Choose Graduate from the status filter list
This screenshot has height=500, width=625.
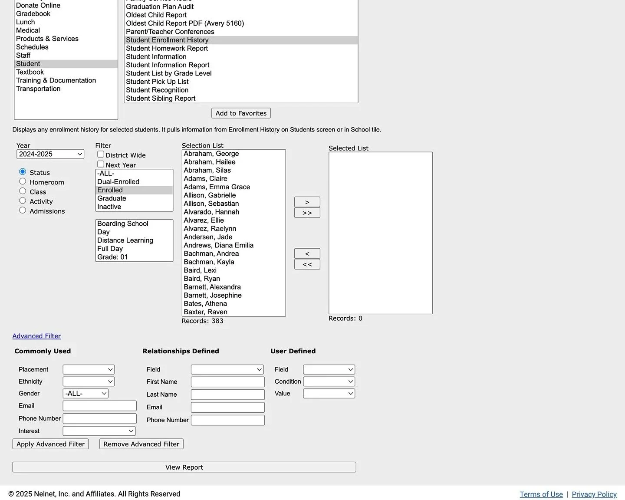tap(112, 198)
